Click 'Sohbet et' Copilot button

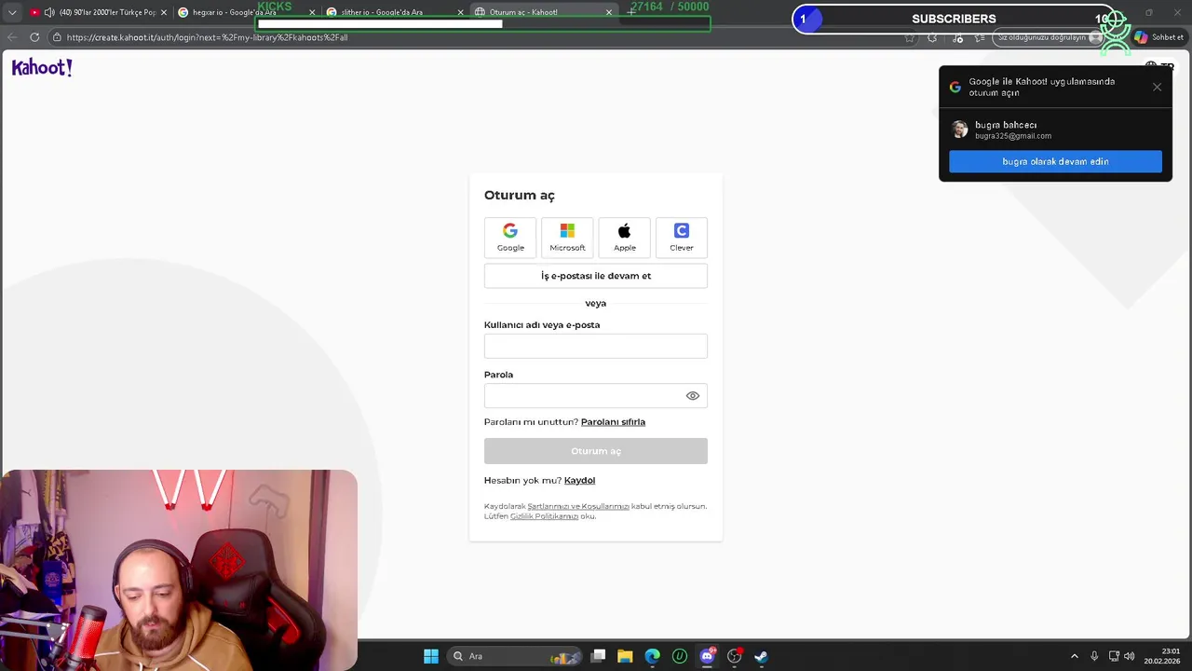point(1158,37)
